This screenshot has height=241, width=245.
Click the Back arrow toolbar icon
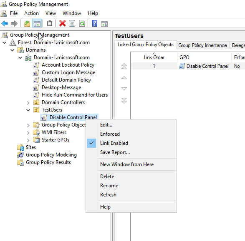pos(5,24)
